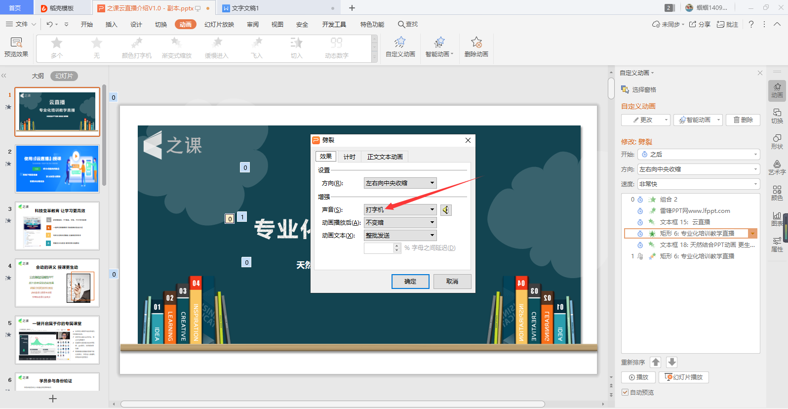Click the 预览效果 preview icon
The image size is (788, 409).
click(x=16, y=42)
